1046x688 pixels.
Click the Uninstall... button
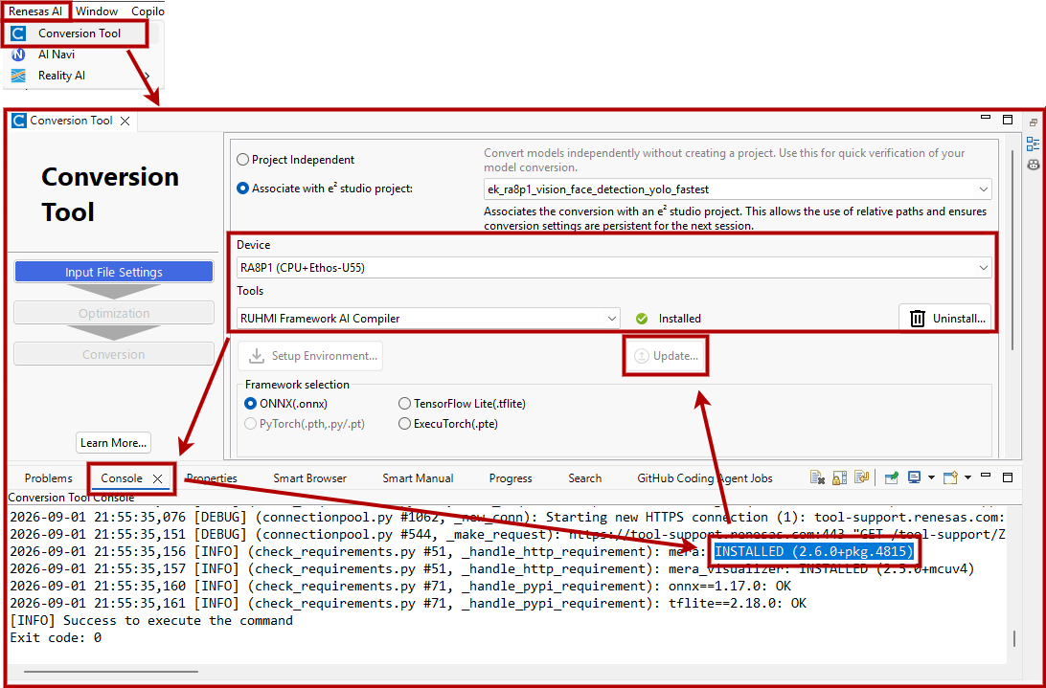click(944, 319)
